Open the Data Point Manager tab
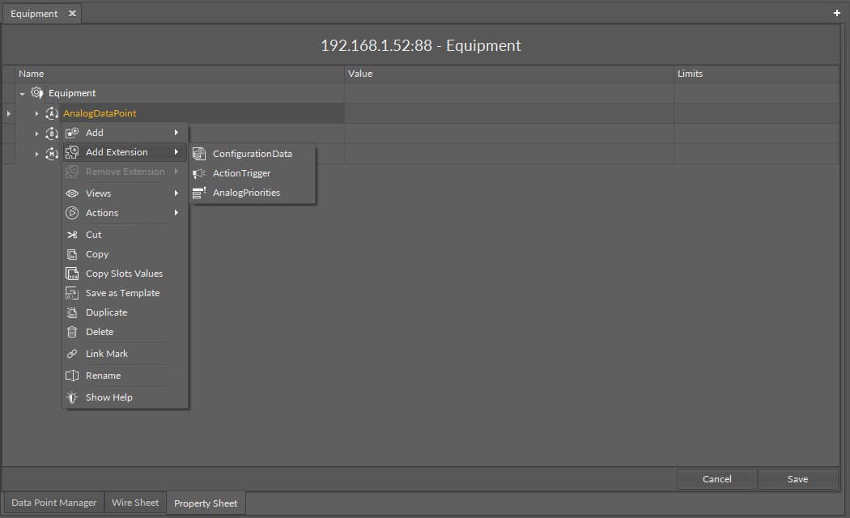Viewport: 850px width, 518px height. tap(54, 503)
